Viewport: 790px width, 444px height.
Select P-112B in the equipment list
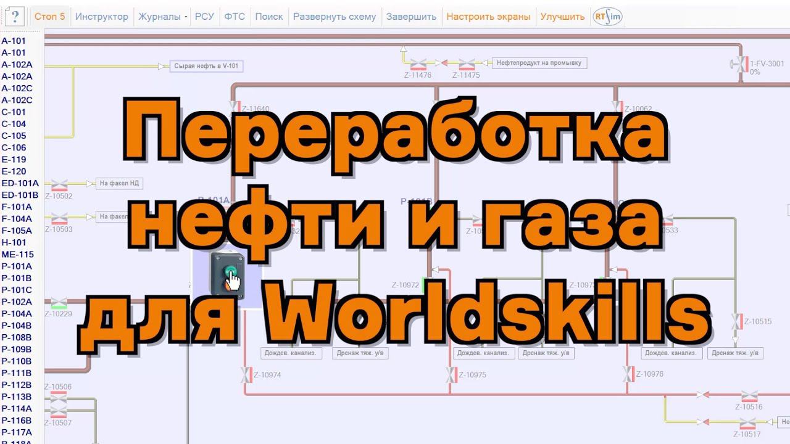click(17, 385)
